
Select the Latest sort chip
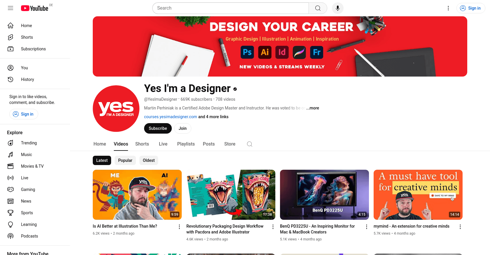102,160
